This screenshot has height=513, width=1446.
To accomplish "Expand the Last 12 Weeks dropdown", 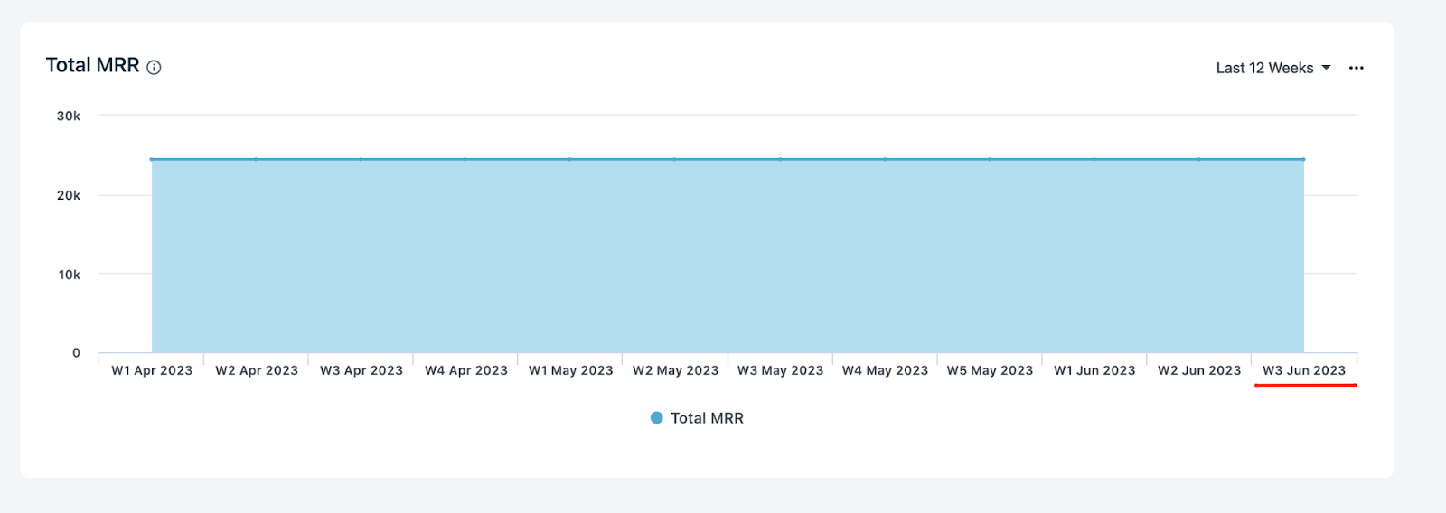I will (x=1272, y=68).
